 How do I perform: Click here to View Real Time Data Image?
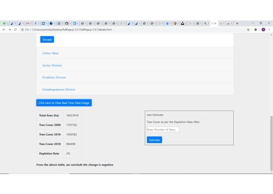pos(64,103)
